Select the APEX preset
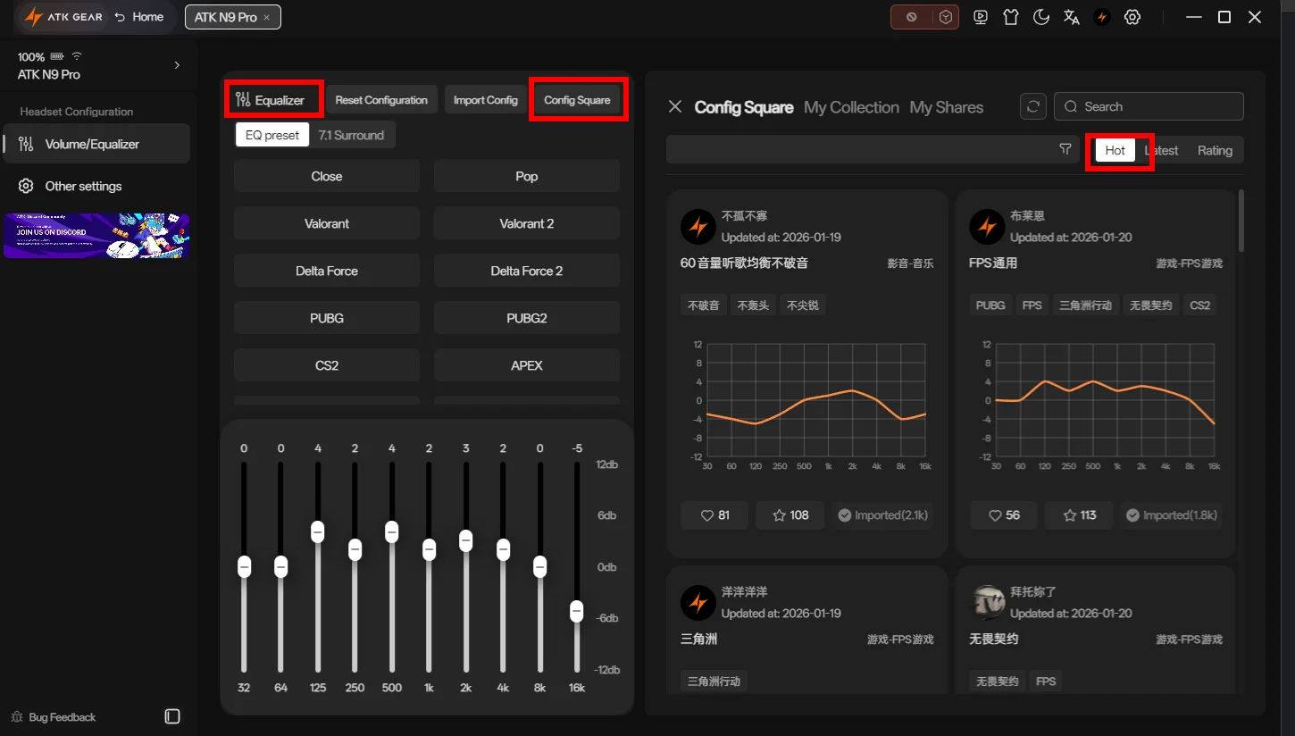The image size is (1295, 736). tap(527, 365)
